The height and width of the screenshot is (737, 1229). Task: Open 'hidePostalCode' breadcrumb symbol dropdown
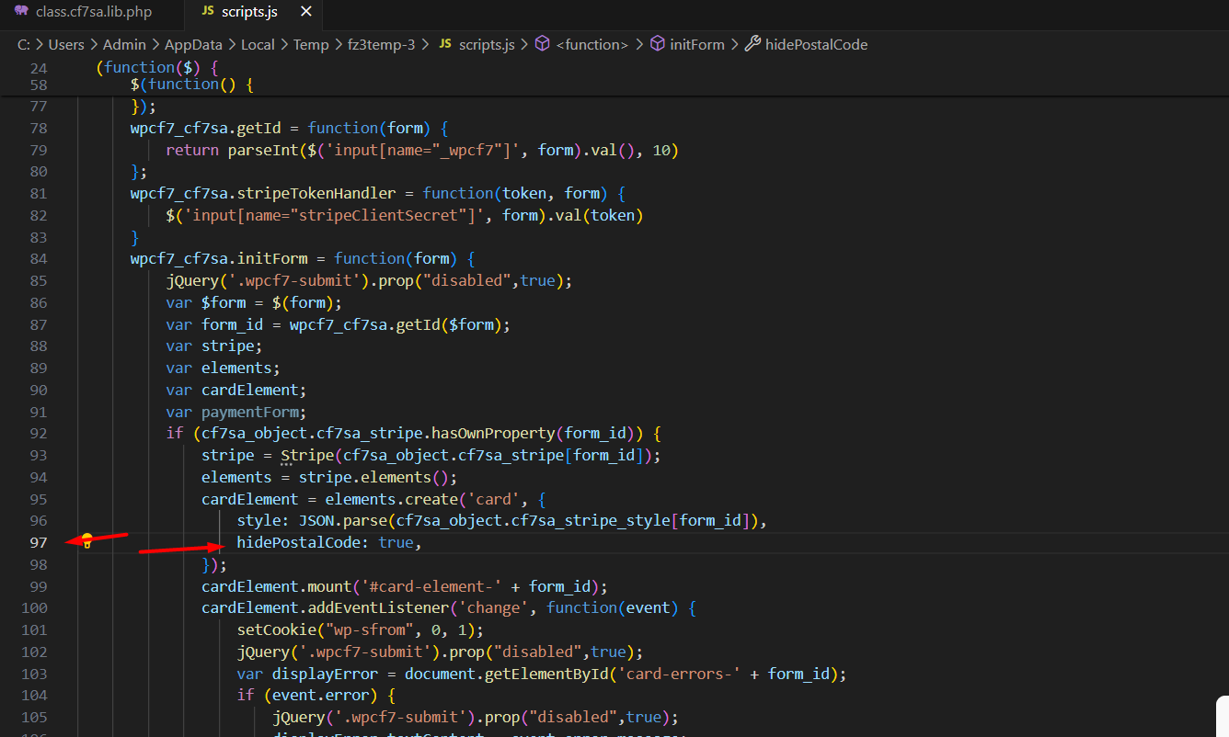[816, 44]
